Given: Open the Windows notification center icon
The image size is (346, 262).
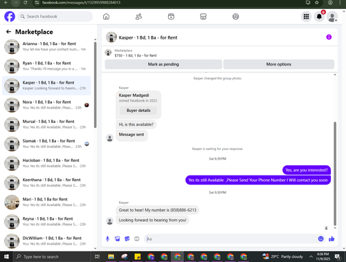Looking at the screenshot, I should point(338,256).
